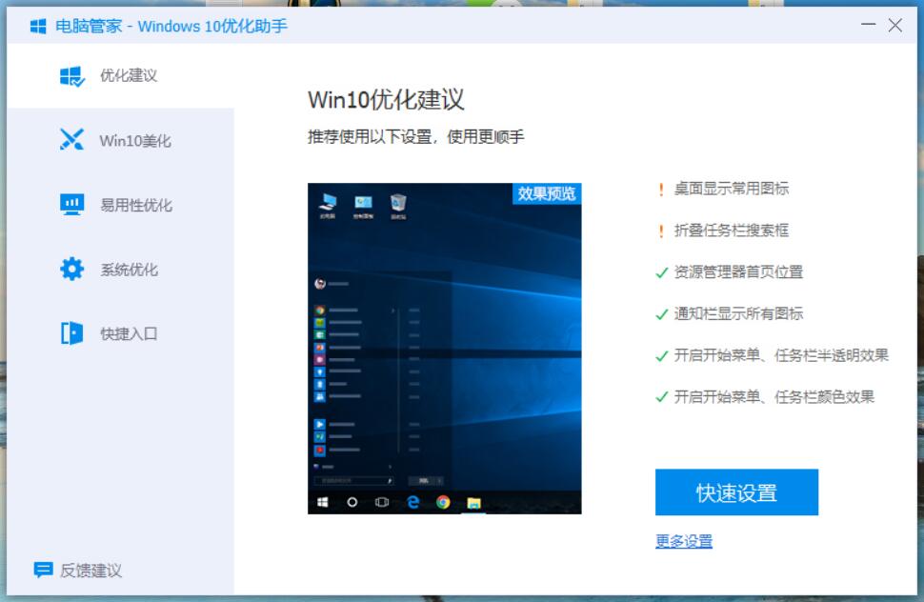Switch to Win10美化 section
Viewport: 924px width, 602px height.
click(x=121, y=140)
